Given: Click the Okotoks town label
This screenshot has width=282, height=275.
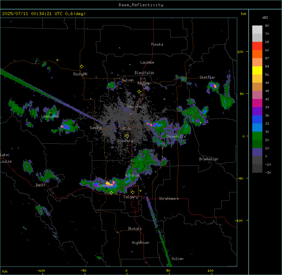Looking at the screenshot, I should [x=135, y=229].
